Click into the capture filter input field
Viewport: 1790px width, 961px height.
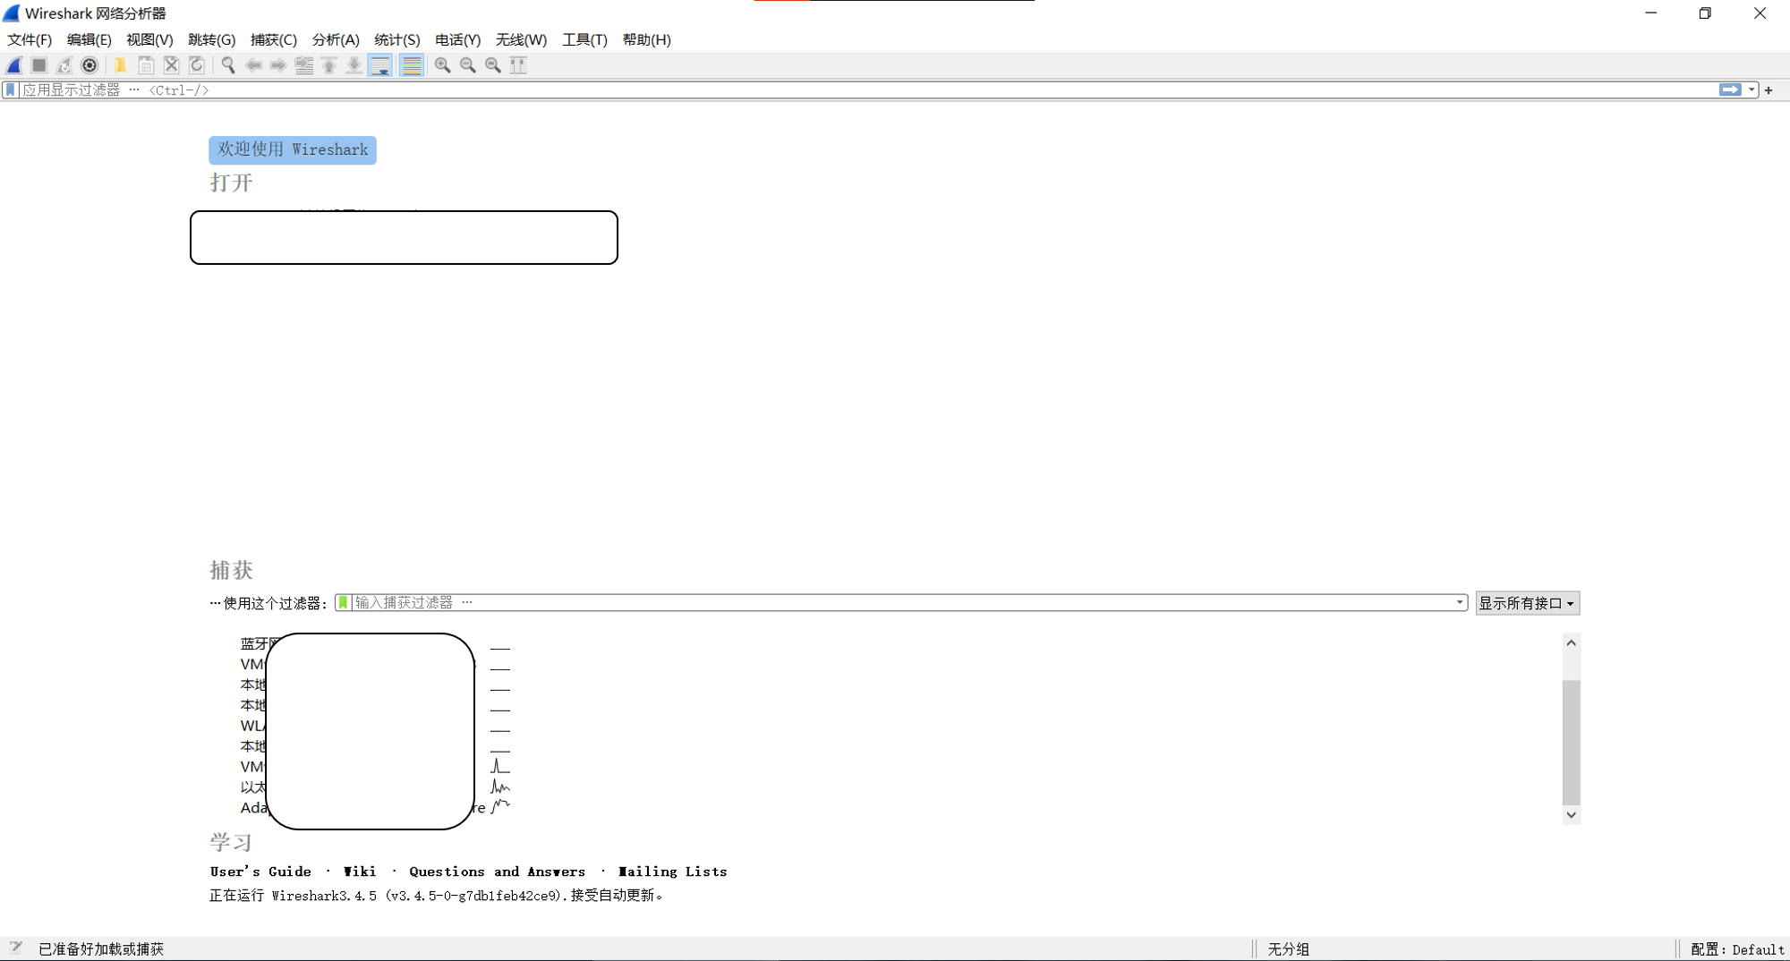point(902,603)
